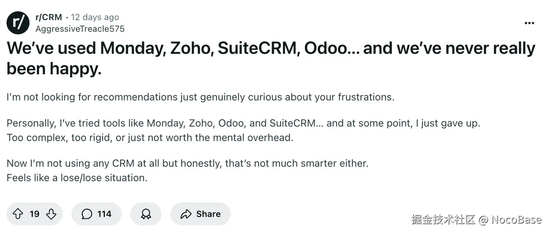Click the Share button label
549x233 pixels.
(208, 214)
